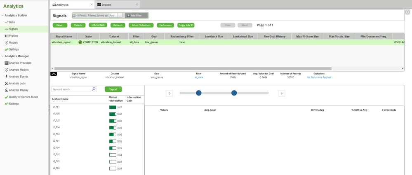Click the Export button

(x=113, y=89)
